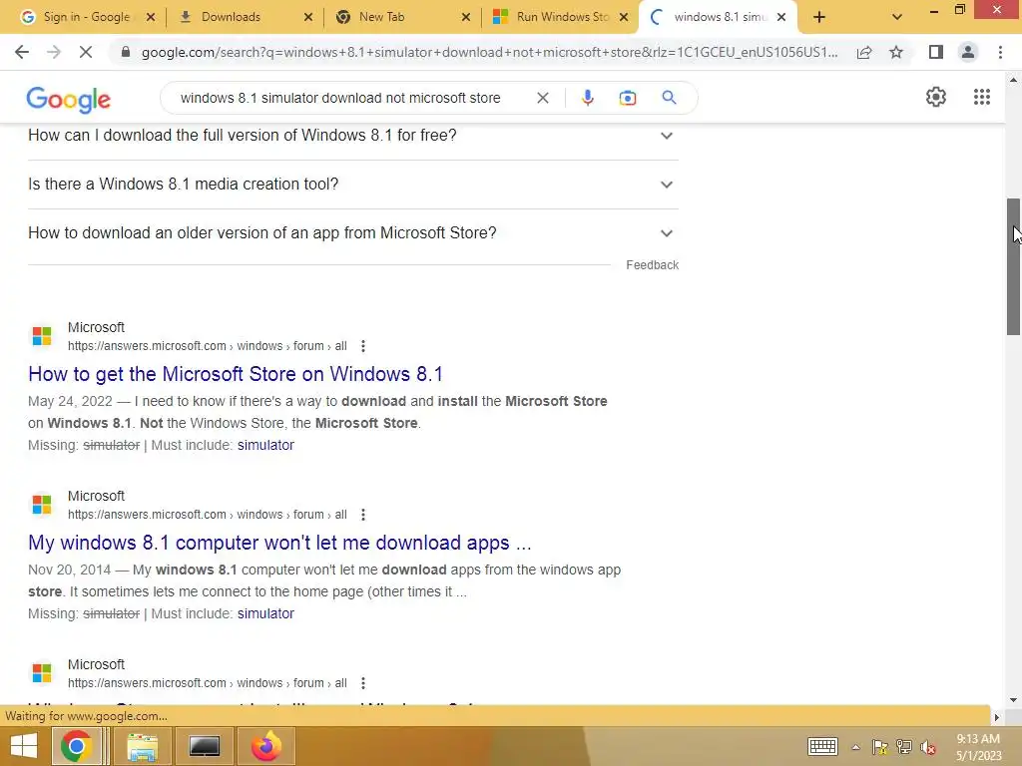Go forward to next page
1022x766 pixels.
(54, 52)
